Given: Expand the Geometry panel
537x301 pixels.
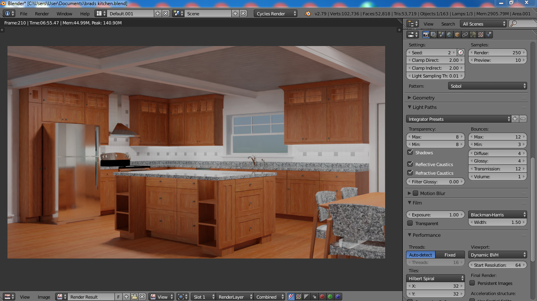Looking at the screenshot, I should (x=424, y=98).
